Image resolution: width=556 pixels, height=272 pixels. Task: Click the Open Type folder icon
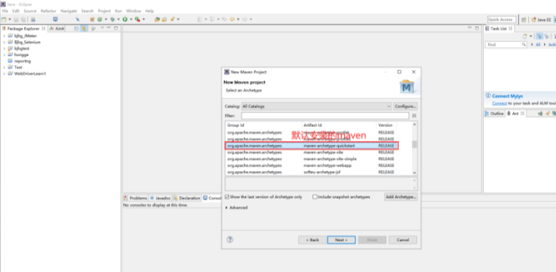tap(157, 19)
